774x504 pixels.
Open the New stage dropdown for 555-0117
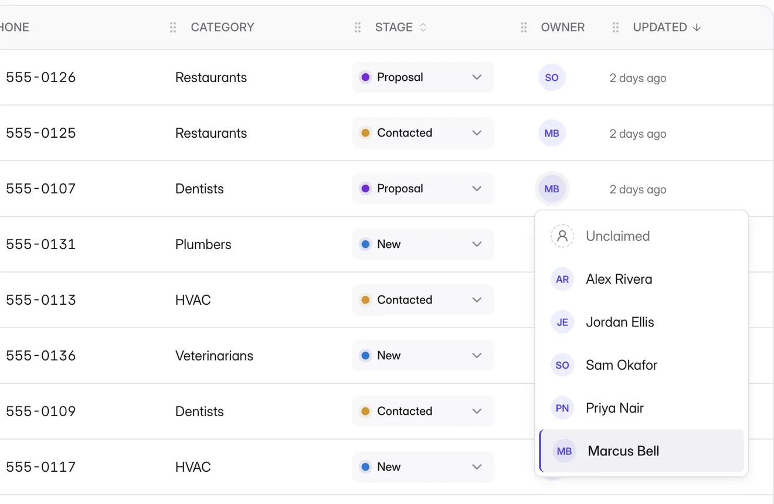click(423, 467)
